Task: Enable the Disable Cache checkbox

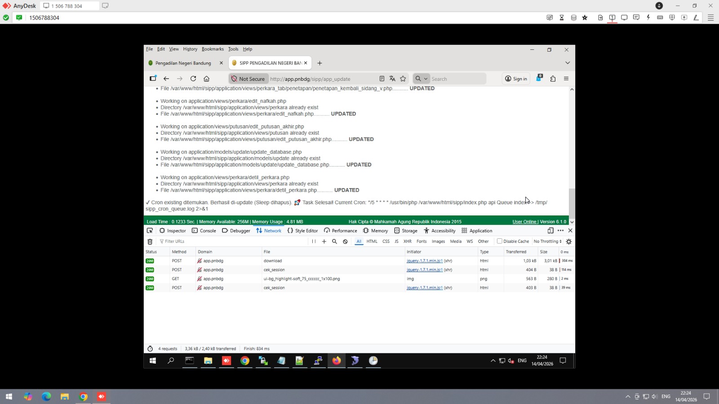Action: 499,241
